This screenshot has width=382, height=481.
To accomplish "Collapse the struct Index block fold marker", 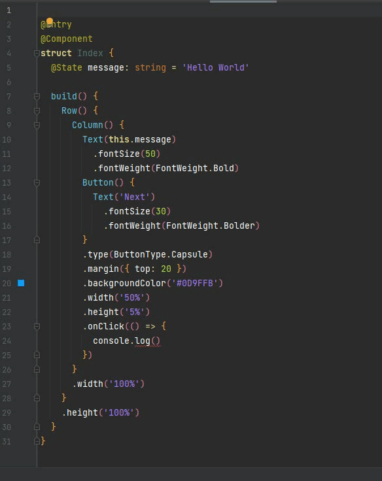I will 37,53.
